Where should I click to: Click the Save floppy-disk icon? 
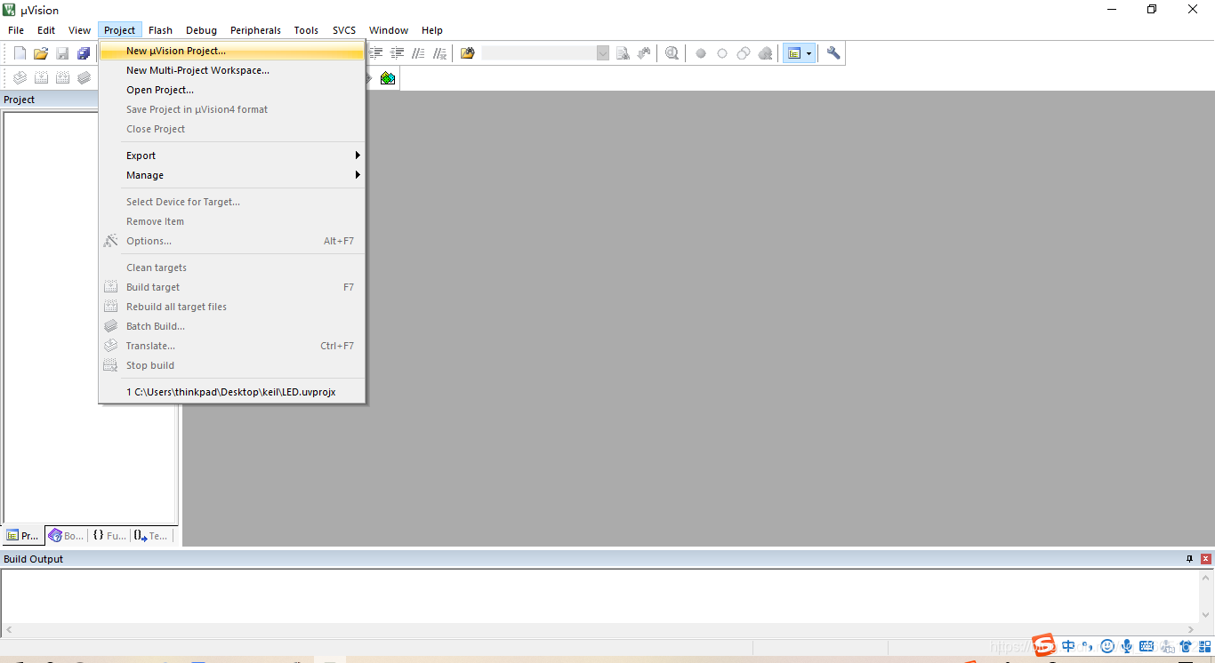point(62,53)
